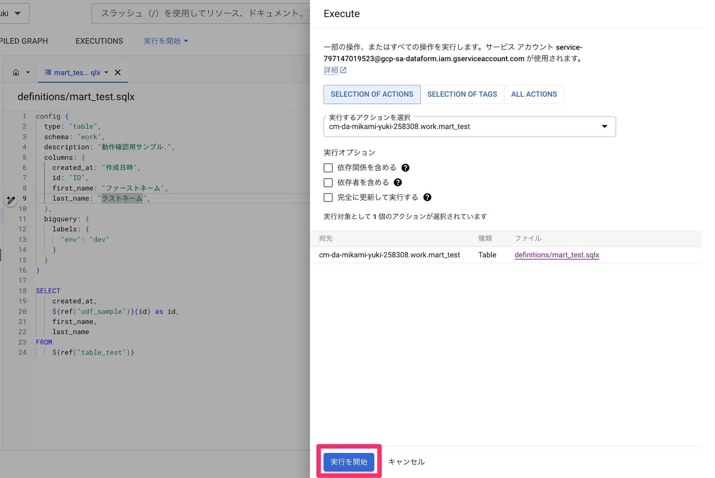Click the definitions/mart_test.sqlx file path heading
The height and width of the screenshot is (478, 715).
click(76, 97)
